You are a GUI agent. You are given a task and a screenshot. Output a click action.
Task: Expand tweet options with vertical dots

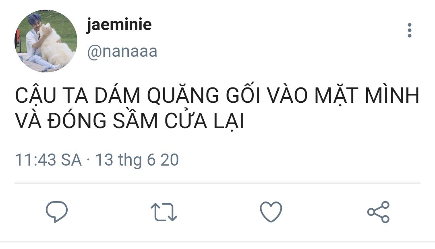[x=410, y=30]
